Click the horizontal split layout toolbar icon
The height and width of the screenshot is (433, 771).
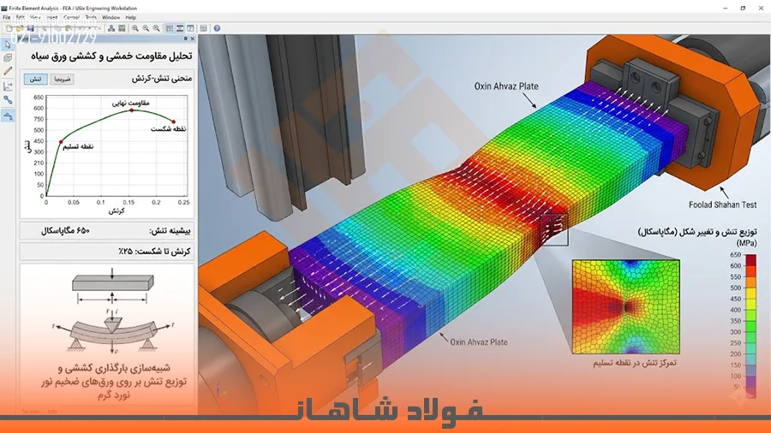(x=180, y=28)
